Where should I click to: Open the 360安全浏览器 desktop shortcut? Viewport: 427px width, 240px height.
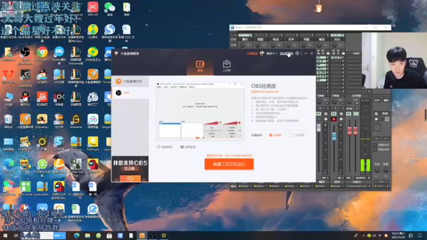(42, 168)
